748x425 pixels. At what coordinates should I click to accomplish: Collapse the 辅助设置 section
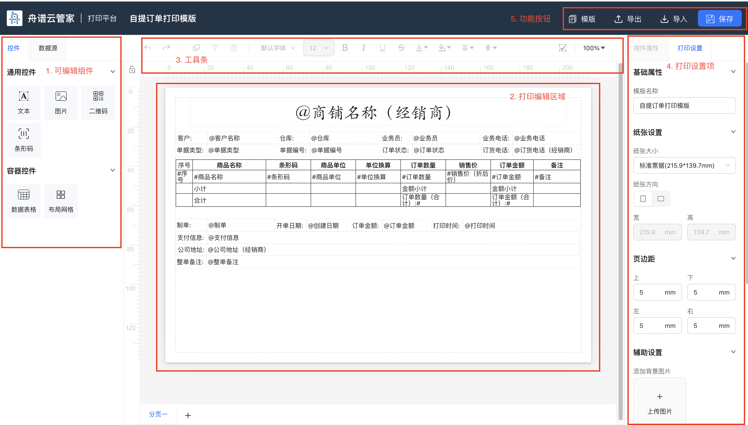tap(733, 352)
